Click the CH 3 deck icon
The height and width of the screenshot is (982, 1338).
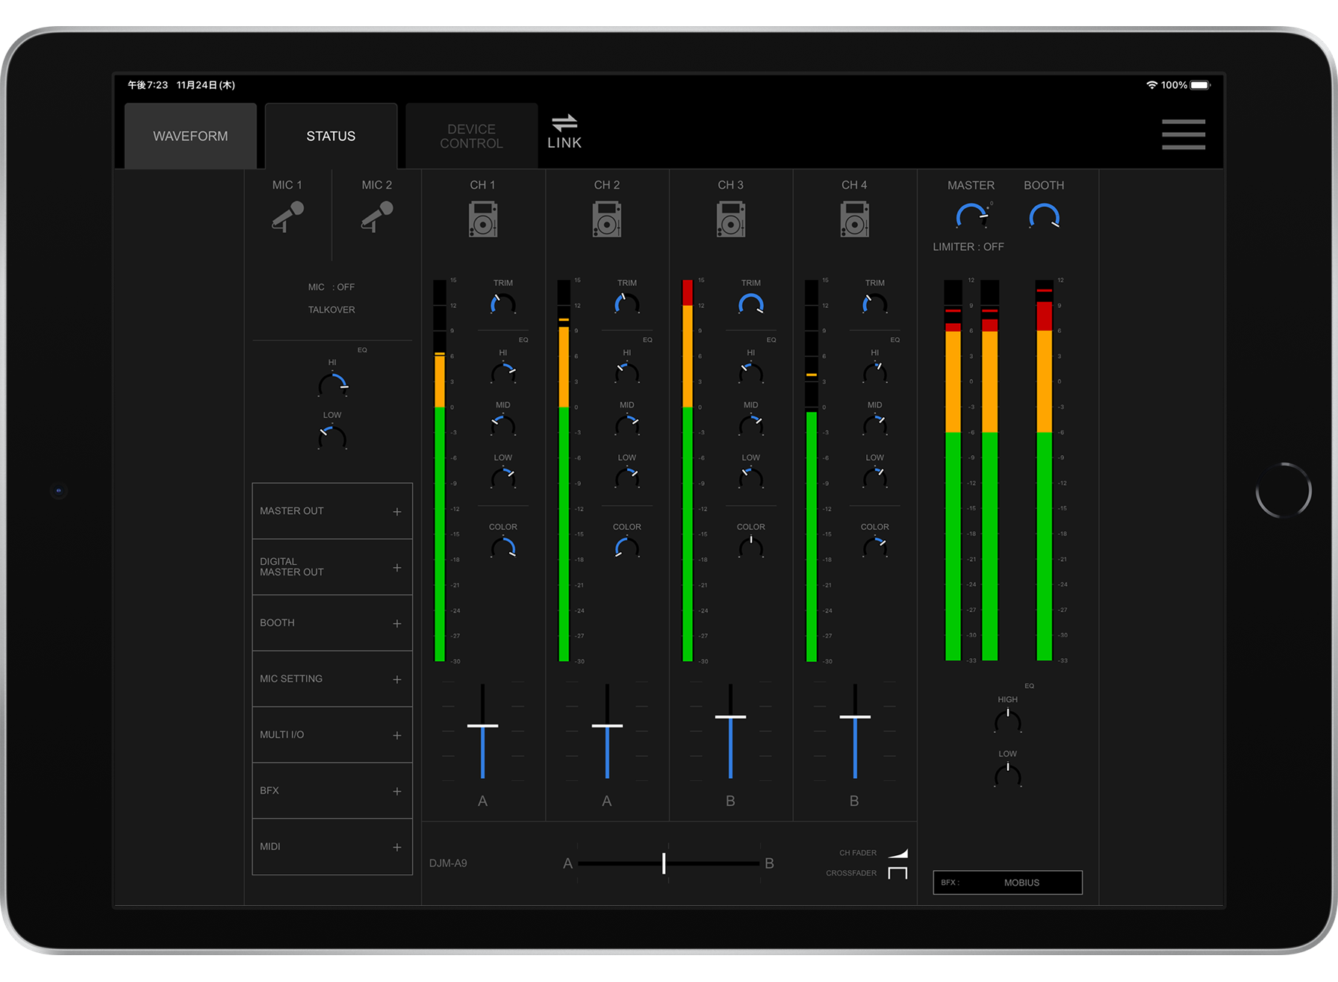pyautogui.click(x=731, y=220)
